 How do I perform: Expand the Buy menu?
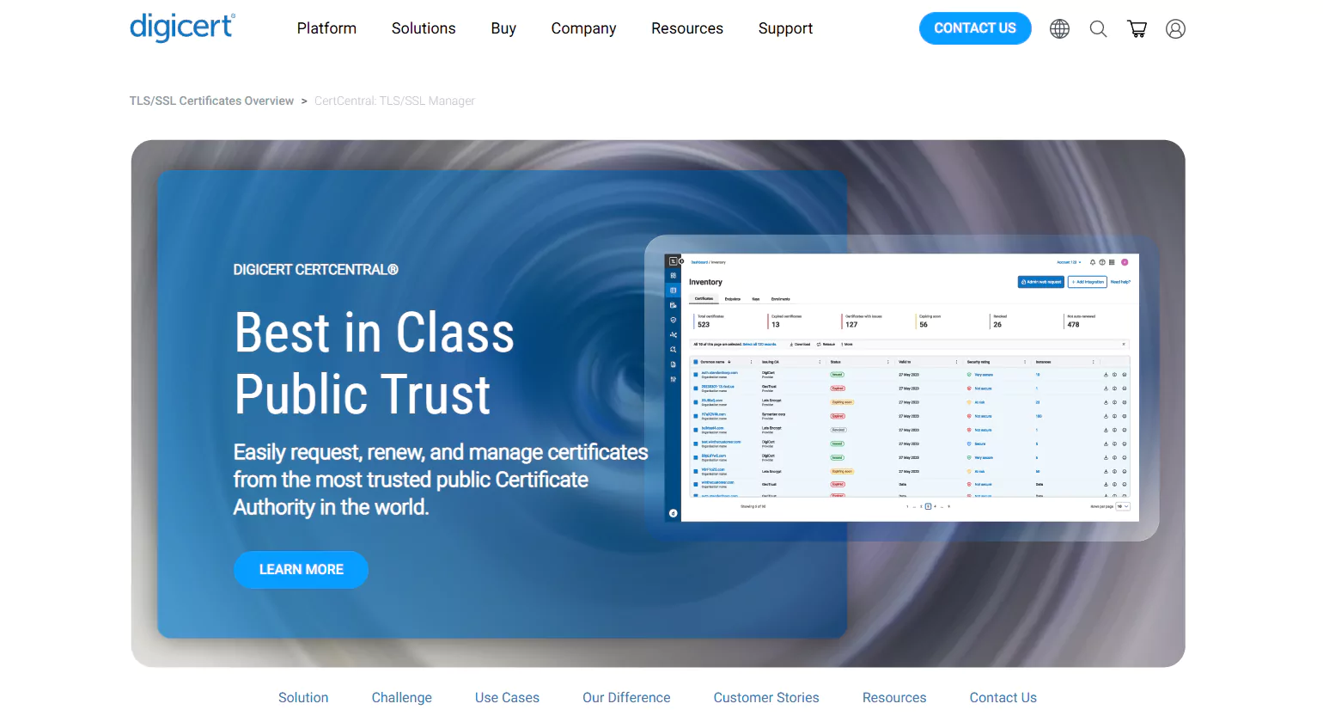[x=503, y=28]
